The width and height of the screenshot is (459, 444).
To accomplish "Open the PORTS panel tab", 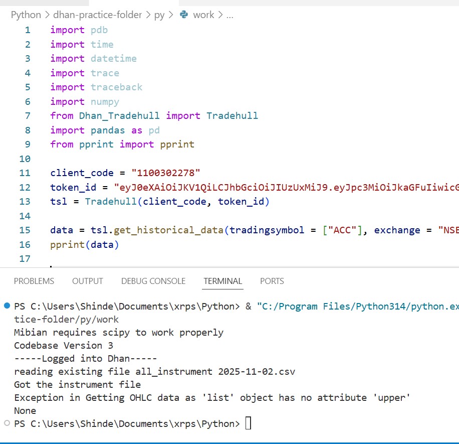I will tap(272, 281).
